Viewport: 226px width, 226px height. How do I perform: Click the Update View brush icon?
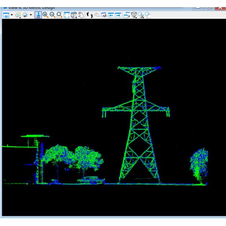coord(39,14)
